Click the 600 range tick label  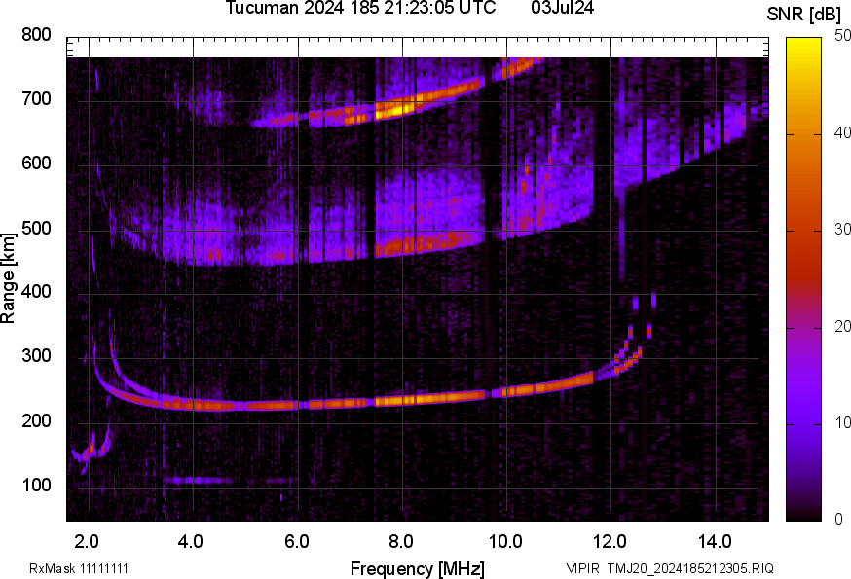(36, 163)
